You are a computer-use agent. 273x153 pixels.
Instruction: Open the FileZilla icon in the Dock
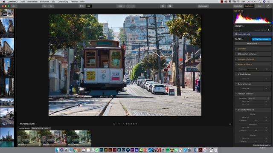point(159,150)
